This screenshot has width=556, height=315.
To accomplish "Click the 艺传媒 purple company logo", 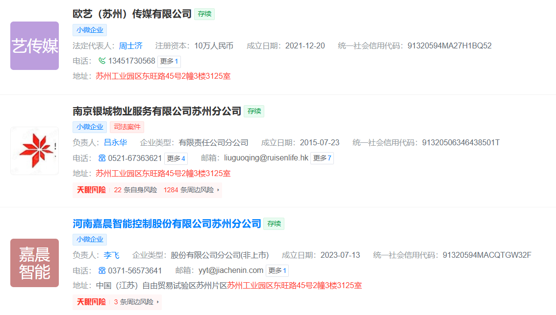I will point(34,45).
